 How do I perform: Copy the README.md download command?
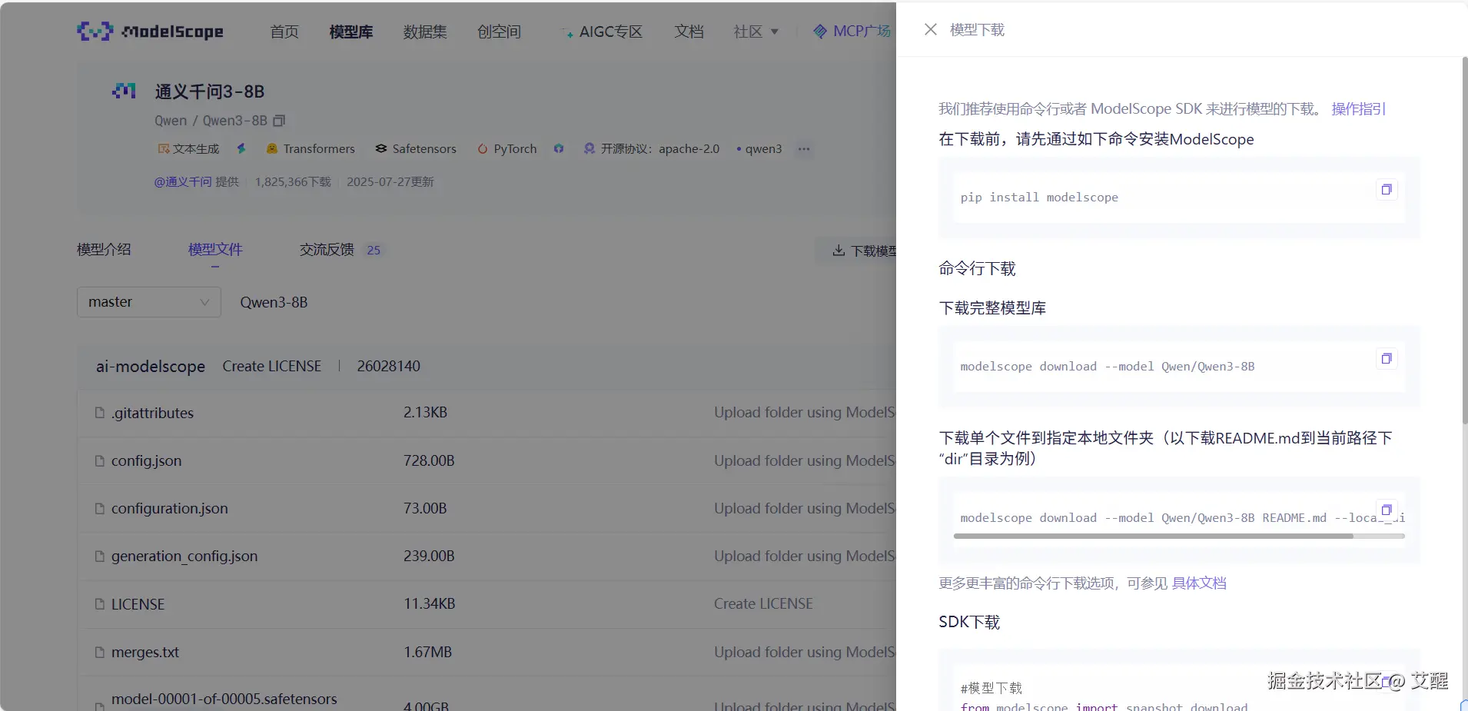point(1386,510)
